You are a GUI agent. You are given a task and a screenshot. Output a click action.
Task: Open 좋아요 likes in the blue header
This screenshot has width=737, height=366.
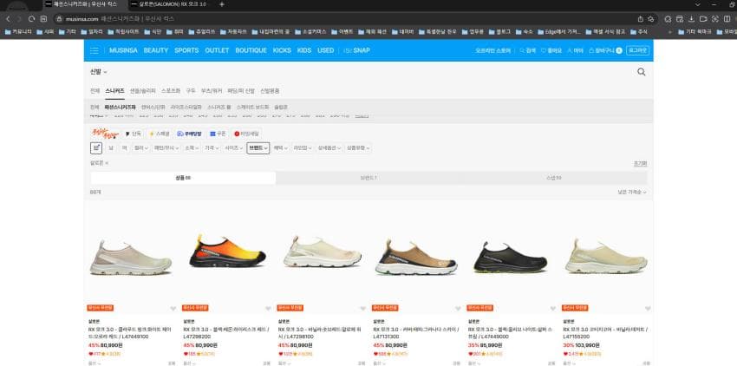coord(551,50)
